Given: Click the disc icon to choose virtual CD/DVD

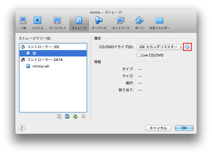Looking at the screenshot, I should pyautogui.click(x=188, y=47).
